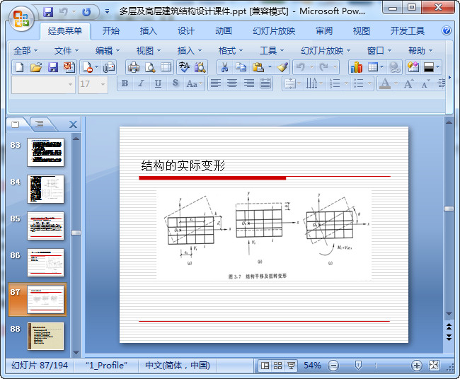This screenshot has width=460, height=379.
Task: Expand the 全部 menu dropdown
Action: [x=25, y=51]
